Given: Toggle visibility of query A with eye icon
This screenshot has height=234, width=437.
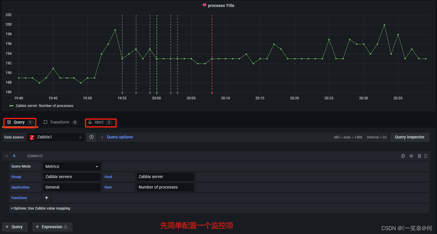Looking at the screenshot, I should pyautogui.click(x=411, y=156).
